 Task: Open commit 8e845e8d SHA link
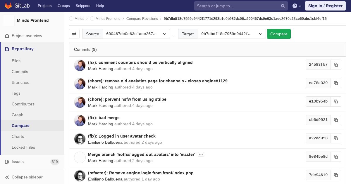click(x=318, y=157)
